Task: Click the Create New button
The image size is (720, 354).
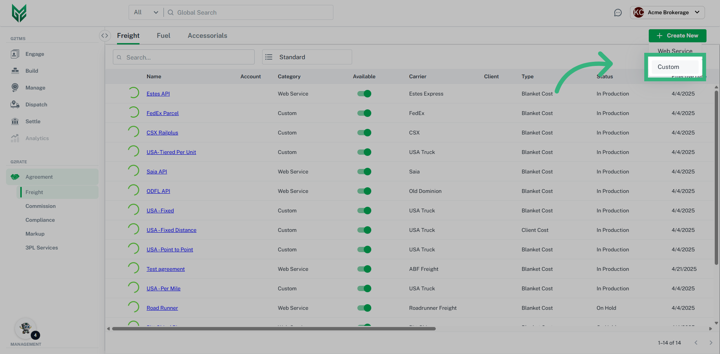Action: click(x=677, y=35)
